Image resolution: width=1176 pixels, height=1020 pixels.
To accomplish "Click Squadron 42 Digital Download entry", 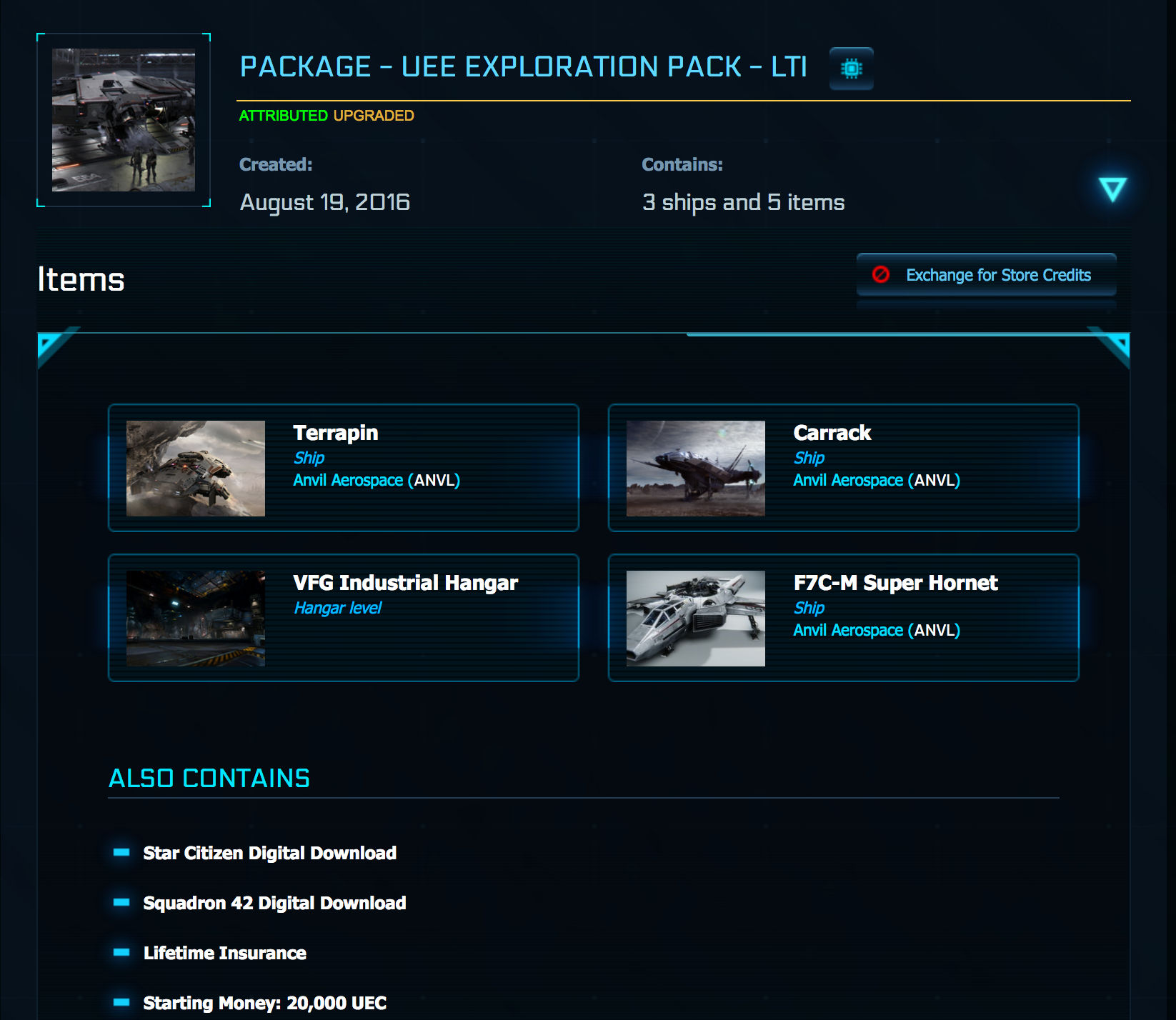I will tap(274, 903).
